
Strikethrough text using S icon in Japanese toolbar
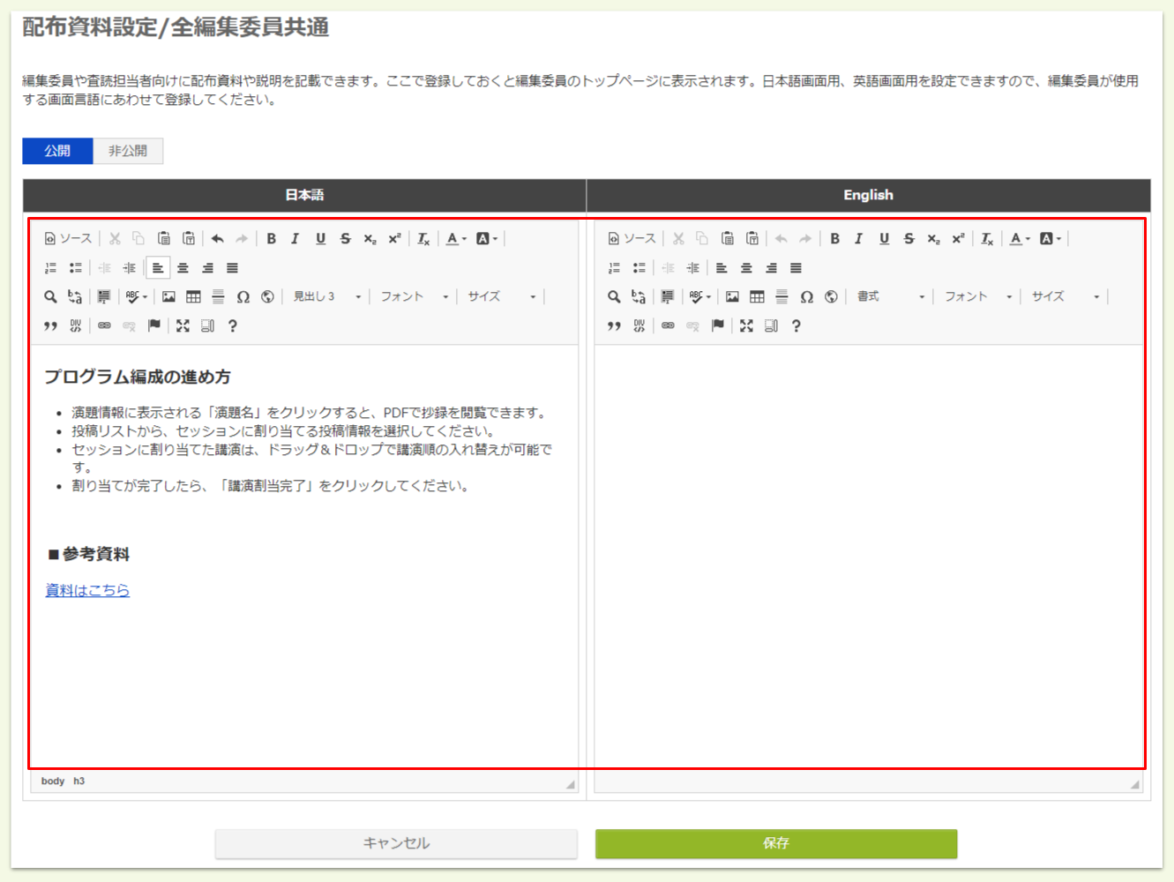coord(345,238)
